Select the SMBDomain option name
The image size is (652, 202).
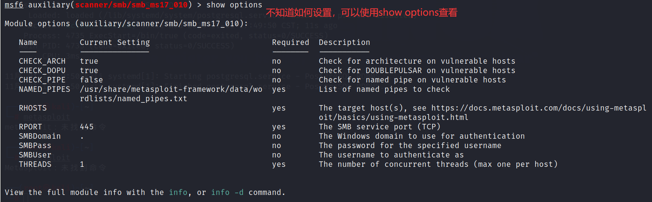[40, 136]
